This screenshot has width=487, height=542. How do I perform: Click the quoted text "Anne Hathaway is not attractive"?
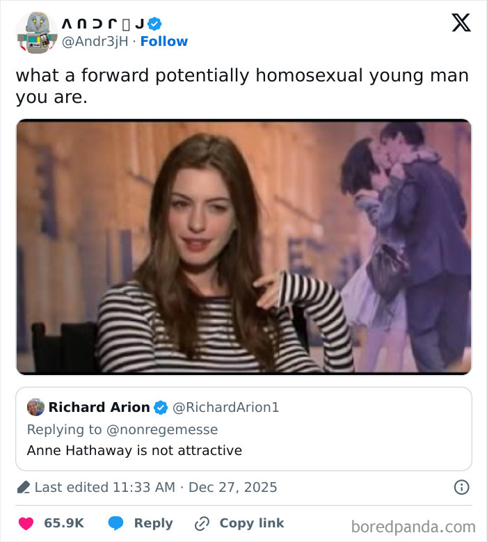point(134,450)
